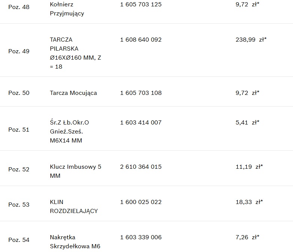Select part number 1 600 025 022
The width and height of the screenshot is (293, 252).
[x=141, y=202]
